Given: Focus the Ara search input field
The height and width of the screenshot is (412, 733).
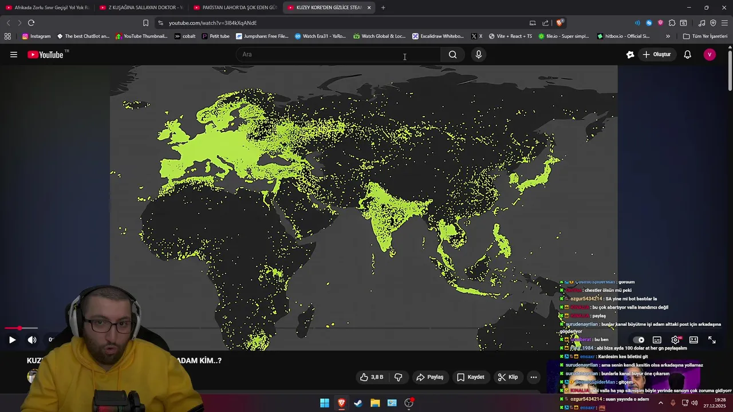Looking at the screenshot, I should click(339, 54).
